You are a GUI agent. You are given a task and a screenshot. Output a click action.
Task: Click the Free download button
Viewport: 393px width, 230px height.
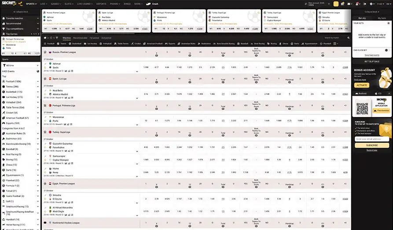tap(381, 110)
